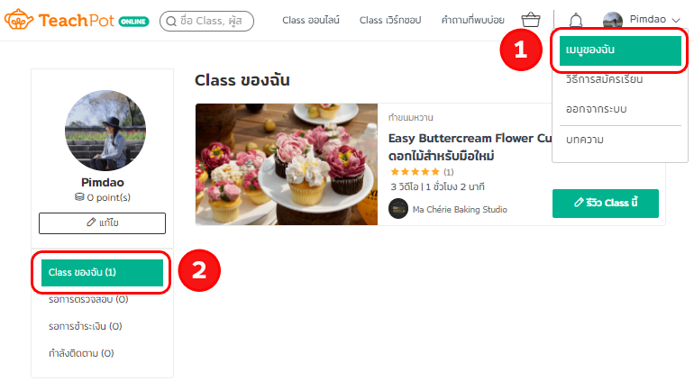Screen dimensions: 694x390
Task: Open กำลังติดตาม (0) in sidebar
Action: pos(81,353)
